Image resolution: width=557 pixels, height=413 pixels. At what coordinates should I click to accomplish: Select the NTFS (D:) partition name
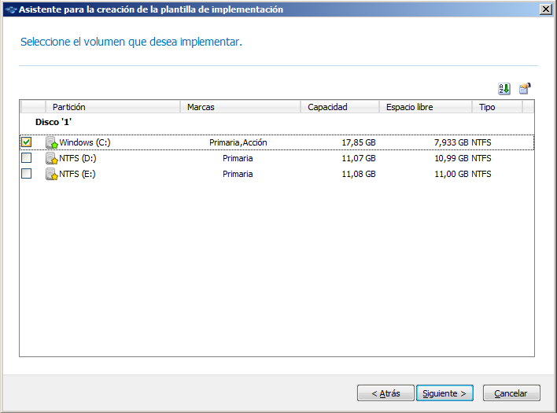tap(77, 158)
